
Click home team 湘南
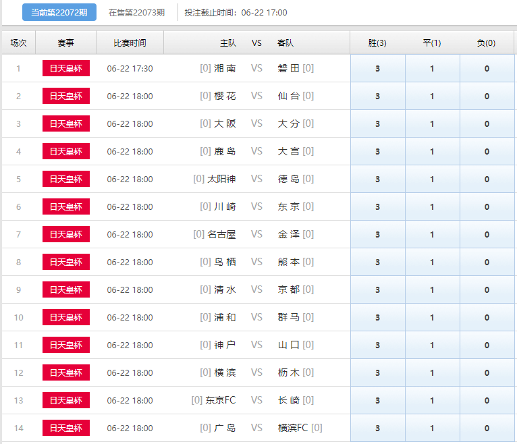point(225,68)
